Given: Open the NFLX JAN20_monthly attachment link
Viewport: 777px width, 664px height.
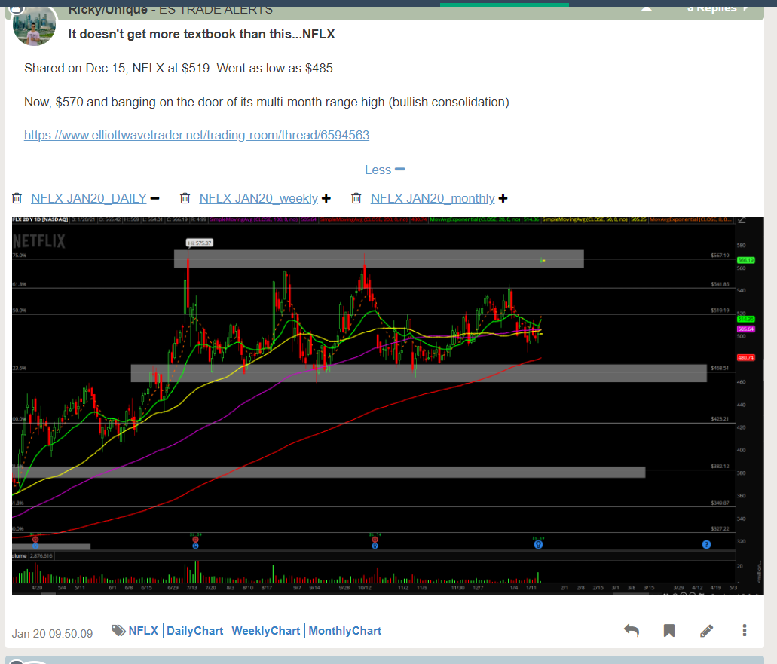Looking at the screenshot, I should pyautogui.click(x=433, y=198).
